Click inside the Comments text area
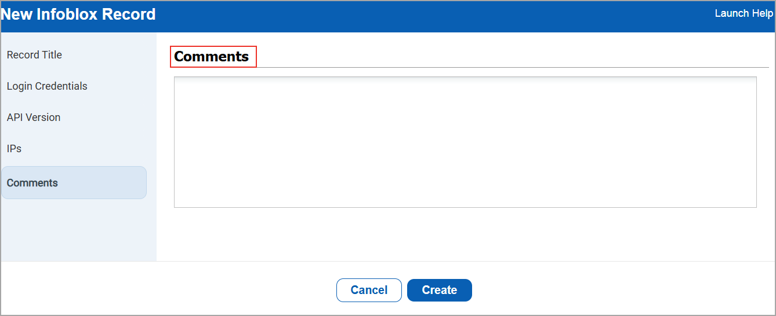Viewport: 776px width, 316px height. click(465, 142)
